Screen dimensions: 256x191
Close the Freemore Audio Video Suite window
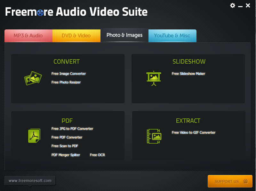click(248, 5)
